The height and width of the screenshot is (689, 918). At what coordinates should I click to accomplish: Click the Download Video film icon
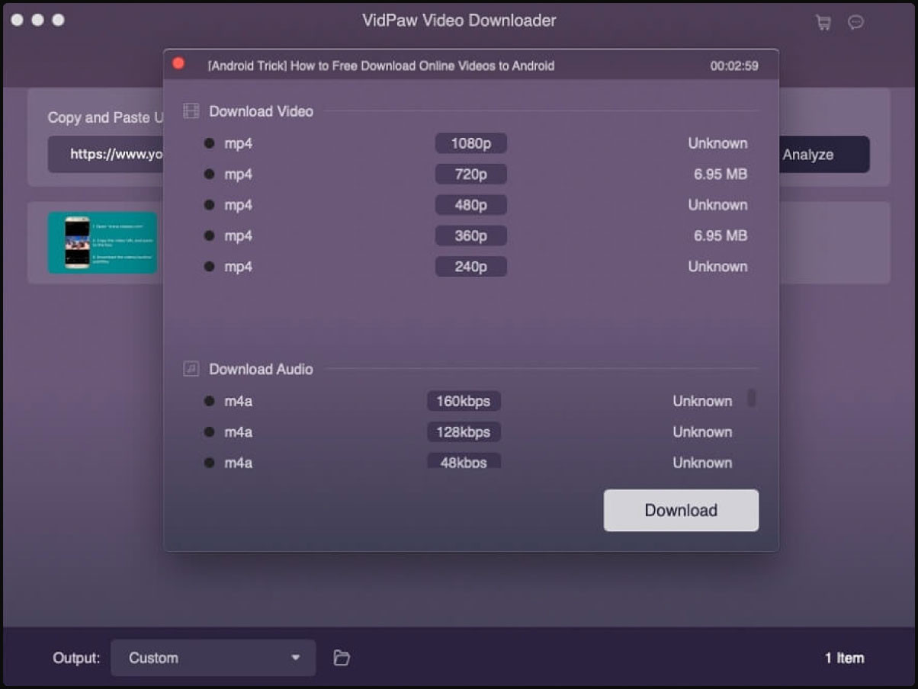coord(191,111)
